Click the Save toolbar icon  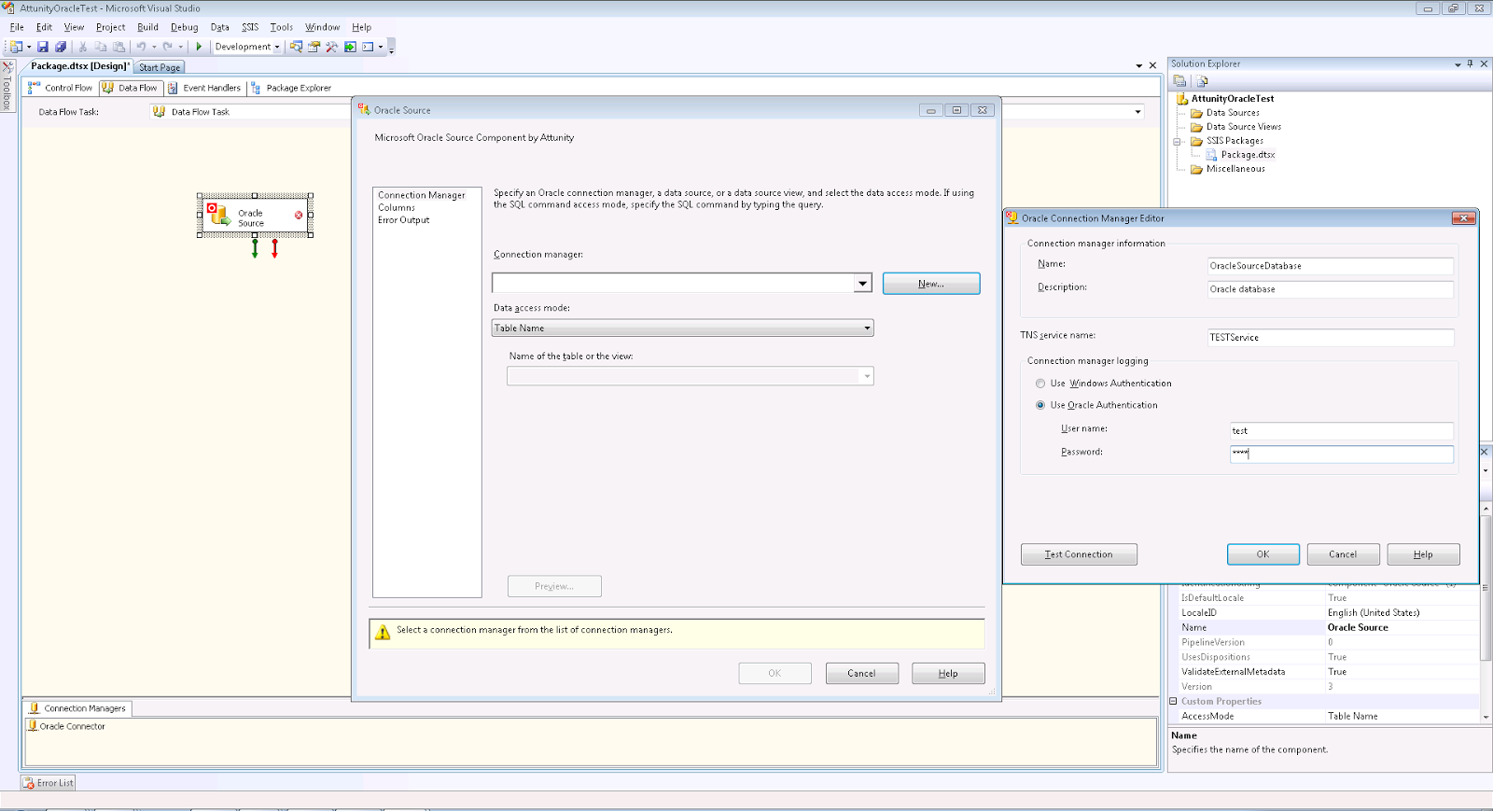tap(43, 47)
